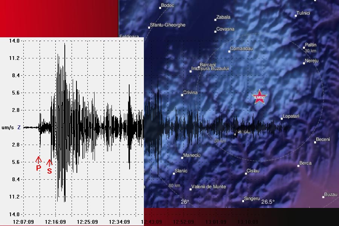Click the um/s Z channel label
339x226 pixels.
click(11, 128)
